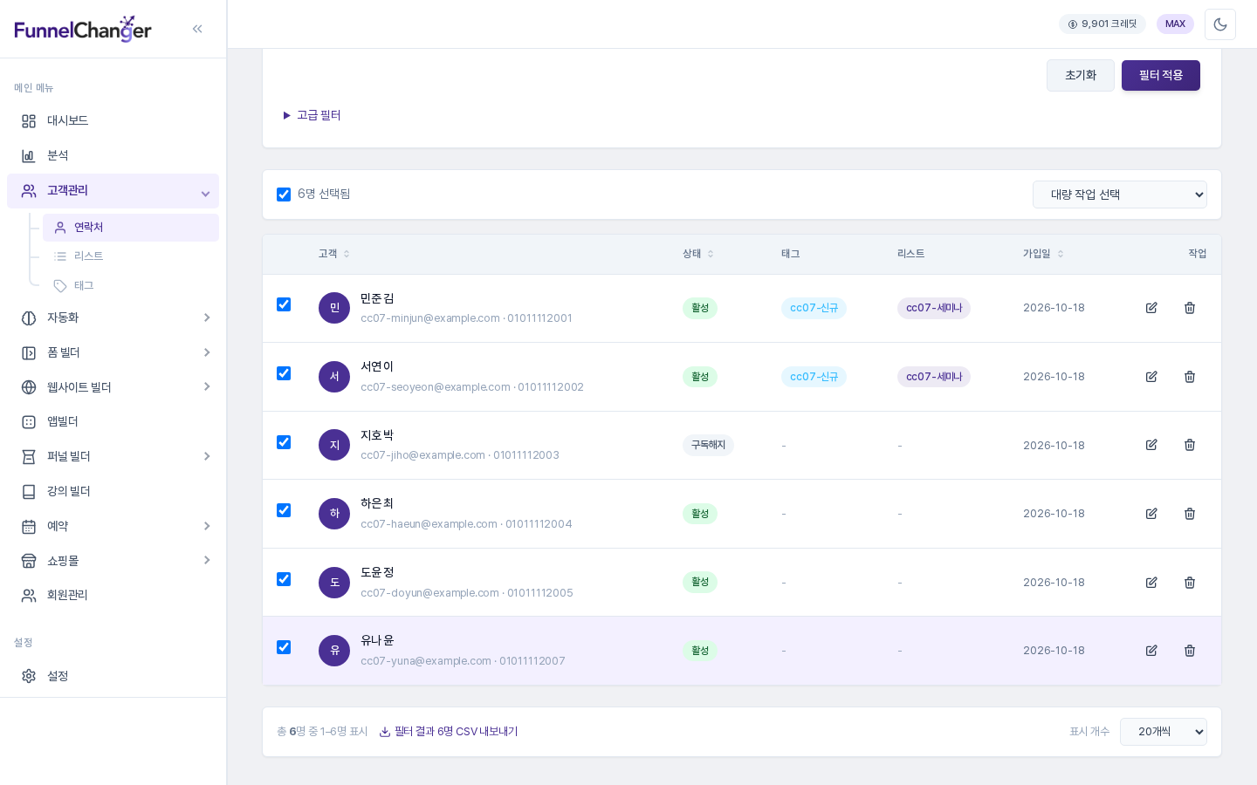Export with 필터 결과 6명 CSV 내보내기 link
This screenshot has width=1257, height=785.
(x=449, y=732)
